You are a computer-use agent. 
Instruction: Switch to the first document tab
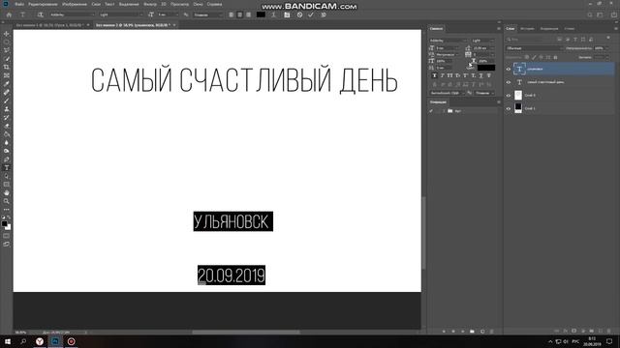[x=49, y=25]
